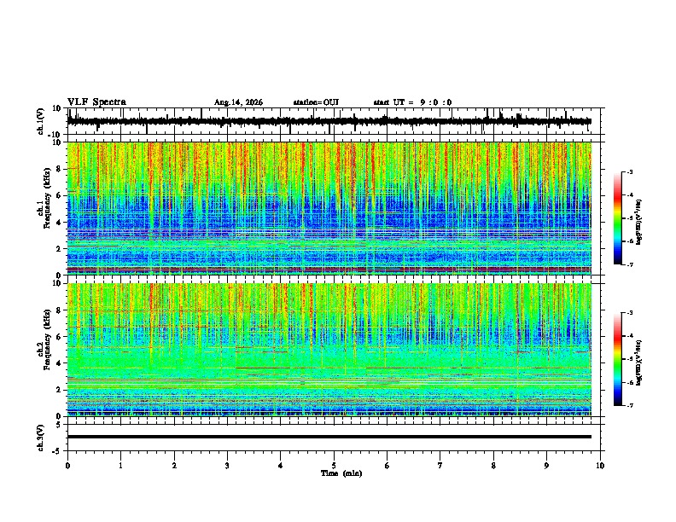Click the ch.1 voltage waveform trace
This screenshot has width=676, height=522.
click(329, 121)
